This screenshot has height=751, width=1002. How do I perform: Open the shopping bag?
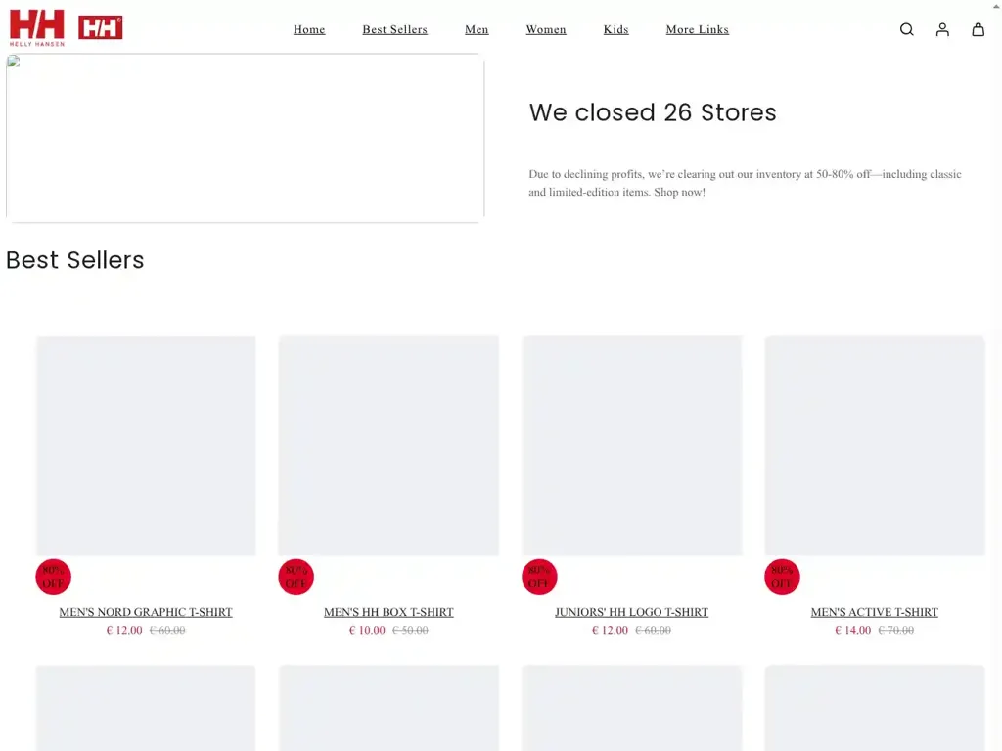coord(978,29)
